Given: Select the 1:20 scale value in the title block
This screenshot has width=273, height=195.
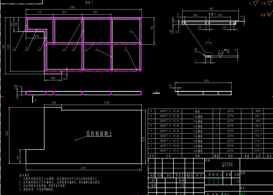Looking at the screenshot, I should click(237, 181).
